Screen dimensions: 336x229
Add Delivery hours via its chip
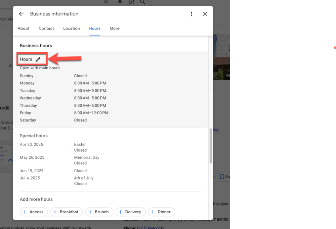130,212
